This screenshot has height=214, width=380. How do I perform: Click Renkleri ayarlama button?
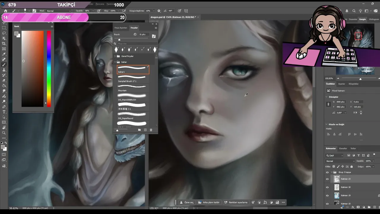[236, 202]
